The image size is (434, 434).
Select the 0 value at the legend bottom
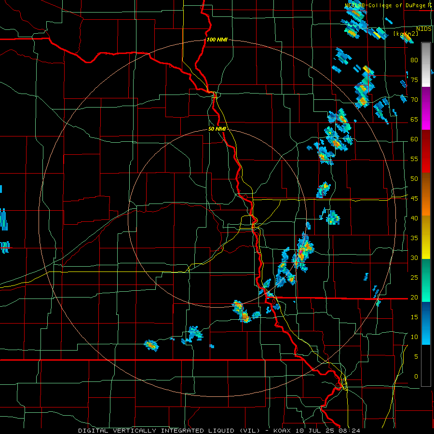click(x=416, y=377)
